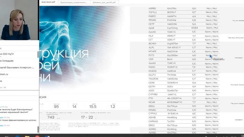The width and height of the screenshot is (244, 137).
Task: Open the Презентация_нутригенети... tab
Action: [74, 2]
